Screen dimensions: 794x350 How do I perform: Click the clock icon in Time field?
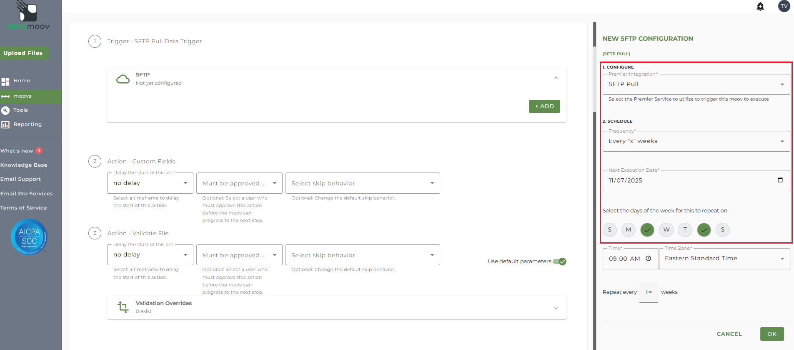tap(649, 259)
